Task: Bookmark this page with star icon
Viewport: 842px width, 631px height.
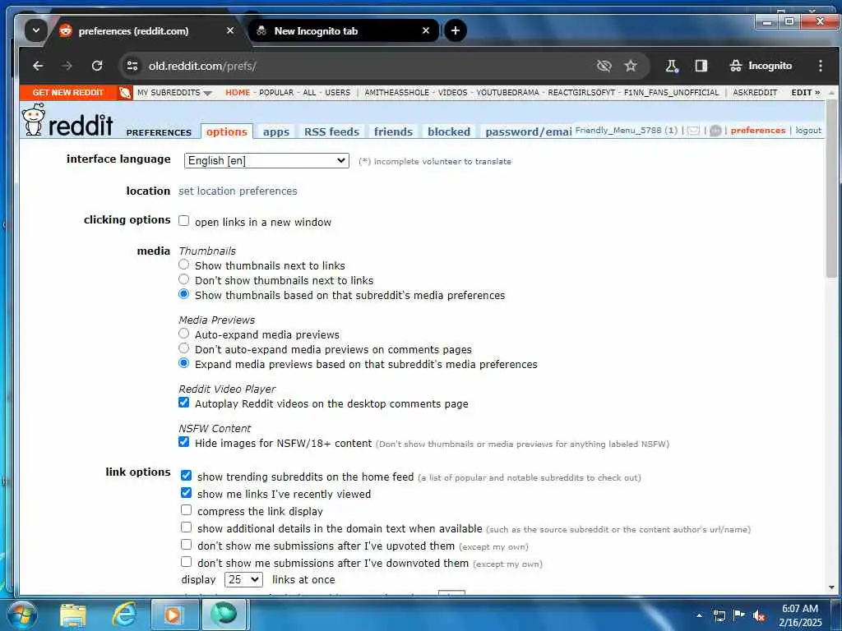Action: point(631,66)
